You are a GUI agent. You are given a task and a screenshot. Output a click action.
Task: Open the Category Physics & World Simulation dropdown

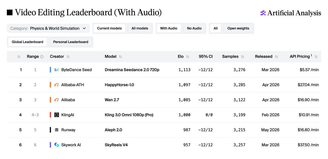pyautogui.click(x=48, y=28)
